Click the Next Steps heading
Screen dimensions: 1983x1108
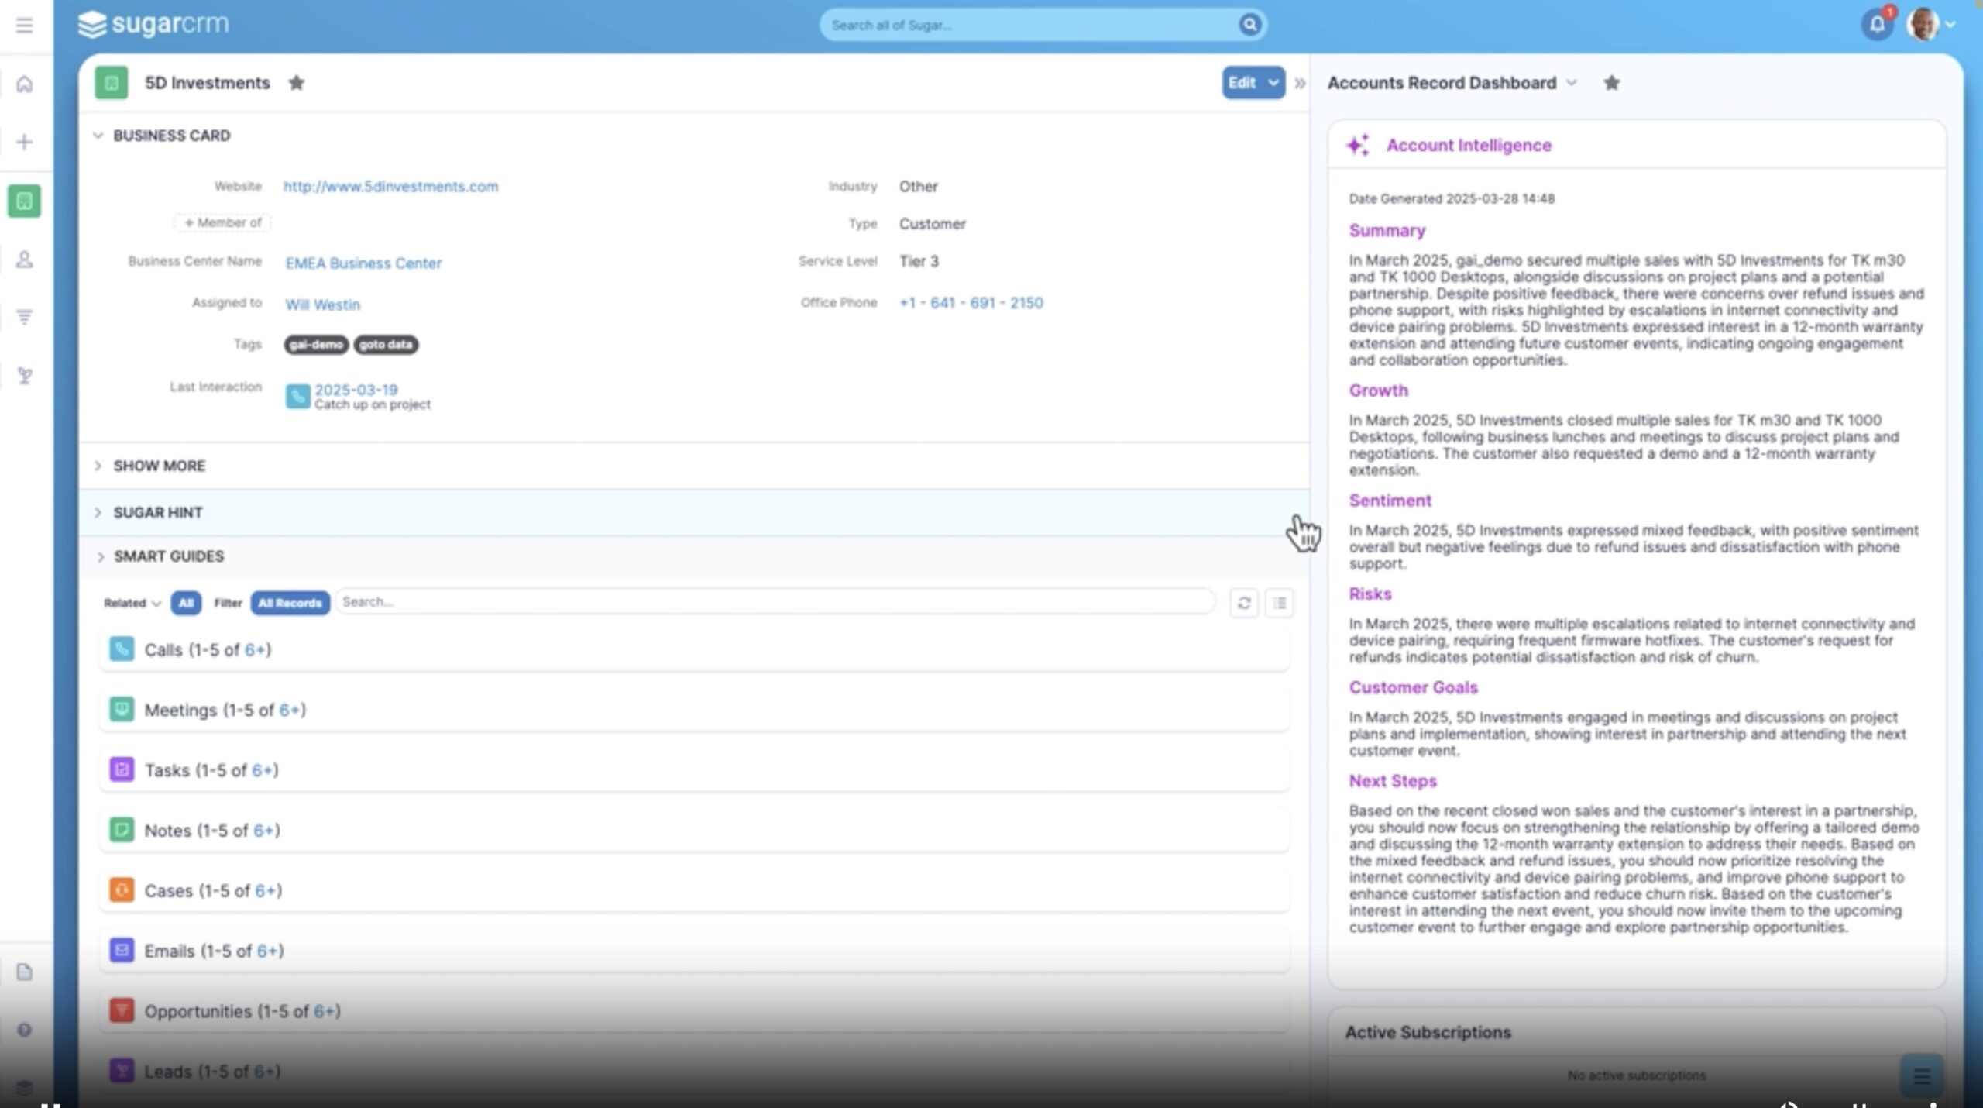click(1393, 781)
